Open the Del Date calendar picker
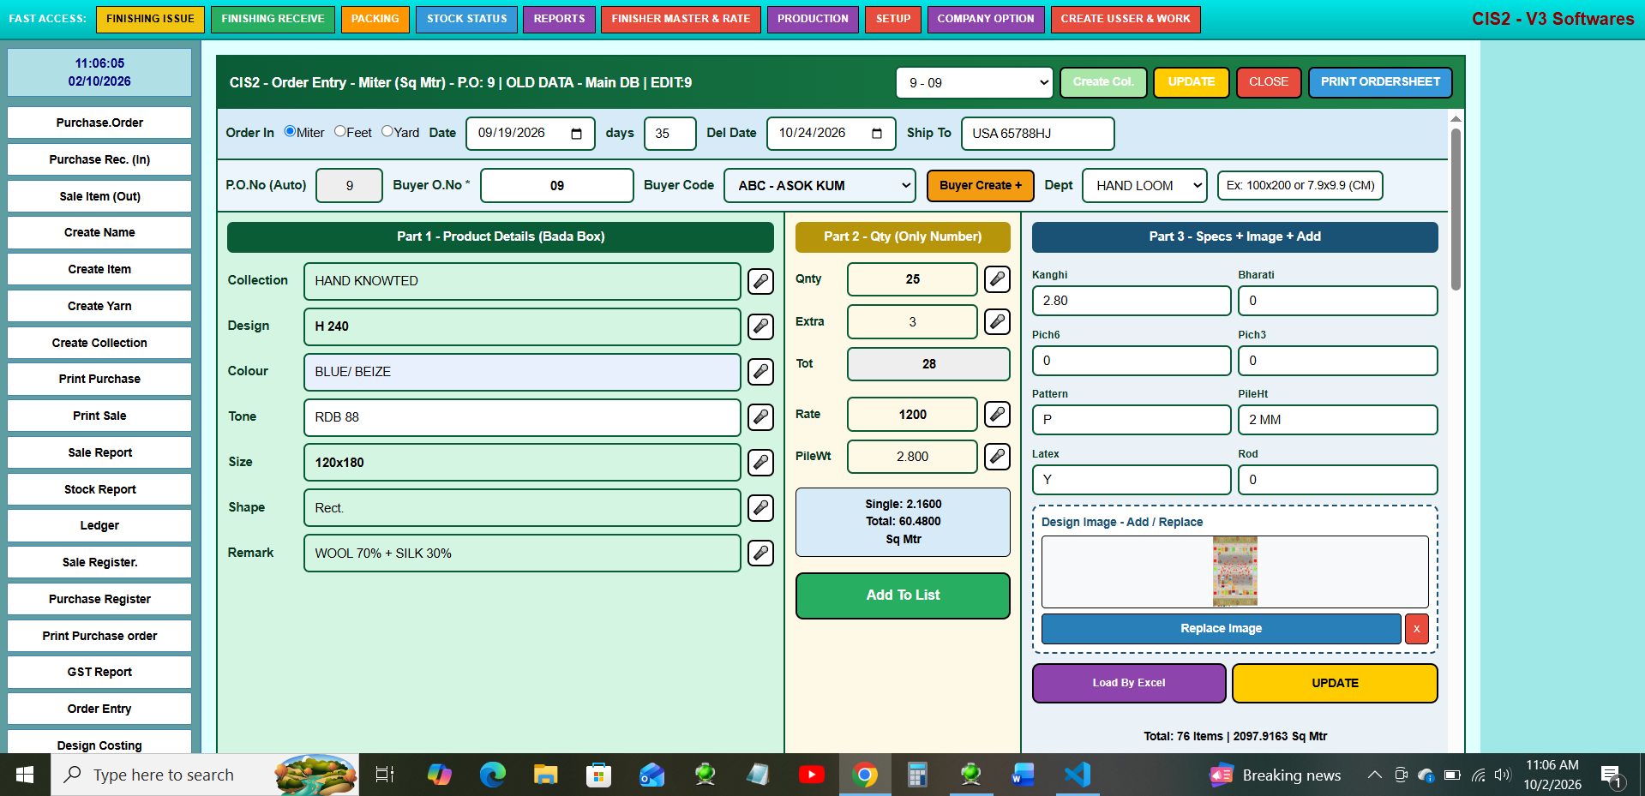The height and width of the screenshot is (796, 1645). (x=876, y=134)
